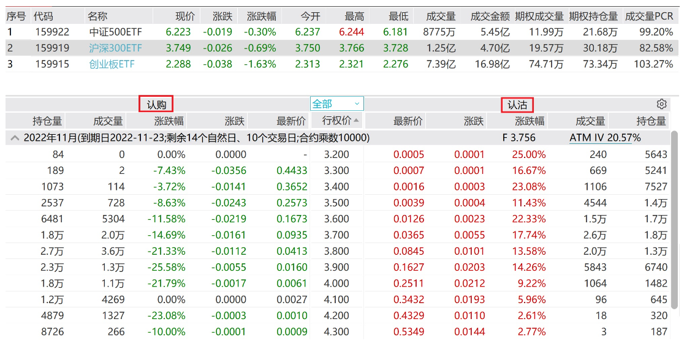The width and height of the screenshot is (684, 346).
Task: Click the 期权成交量 column header
Action: click(539, 17)
